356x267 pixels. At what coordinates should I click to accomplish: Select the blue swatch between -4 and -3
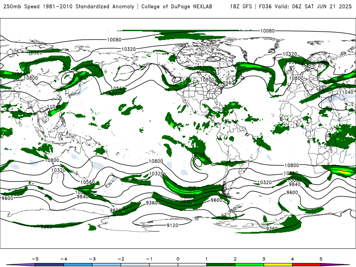pyautogui.click(x=78, y=265)
